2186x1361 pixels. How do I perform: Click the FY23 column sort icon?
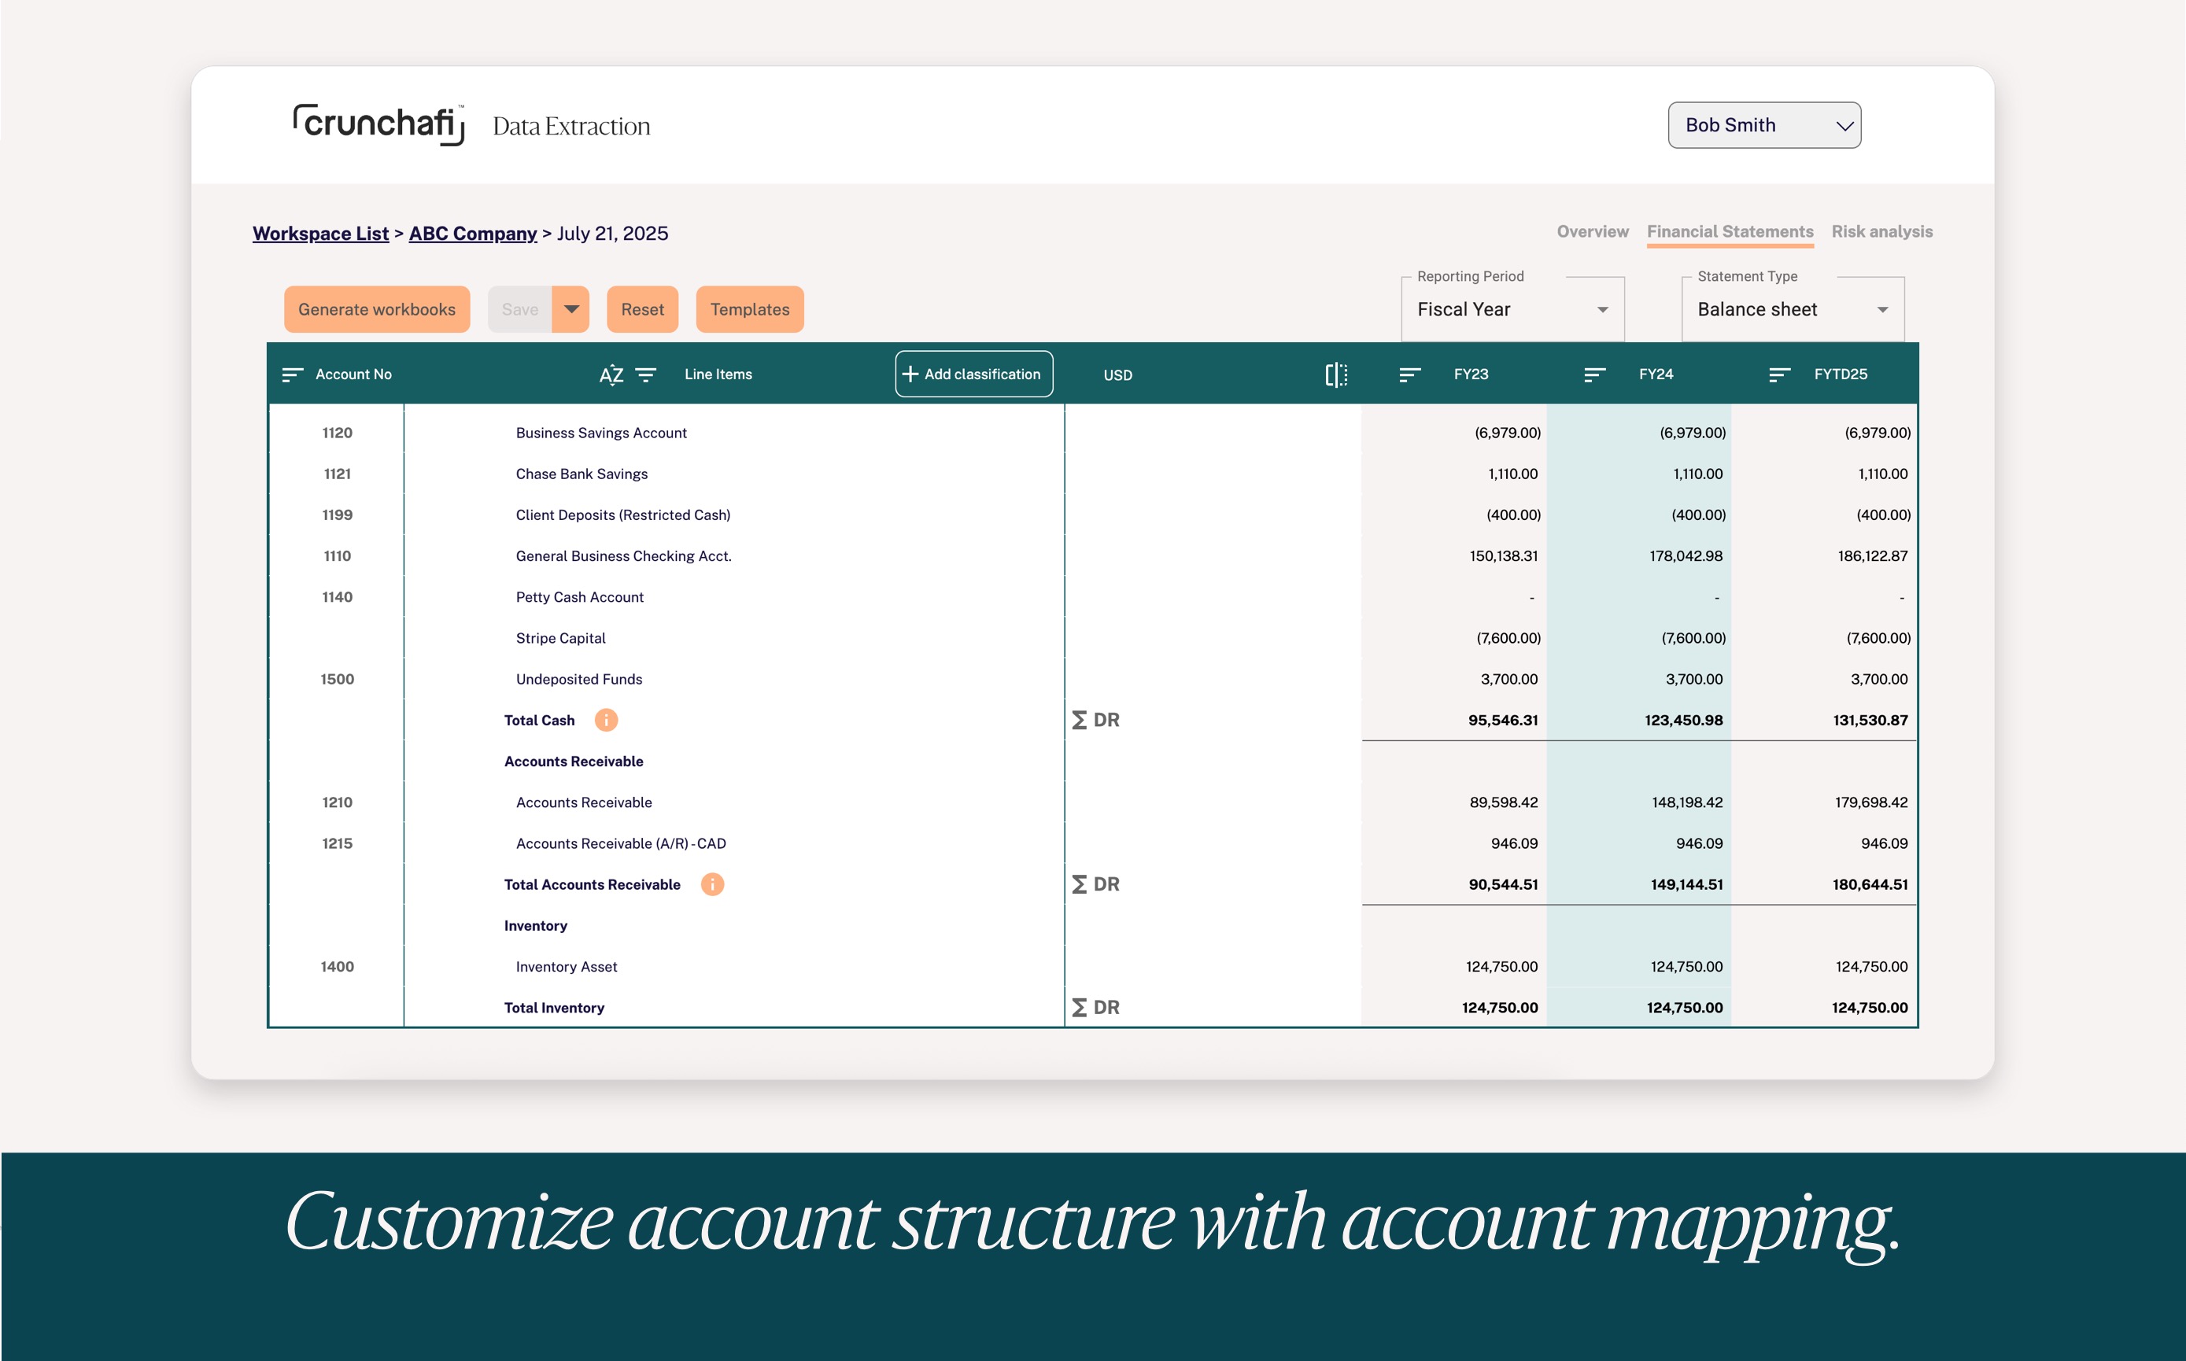[1409, 374]
